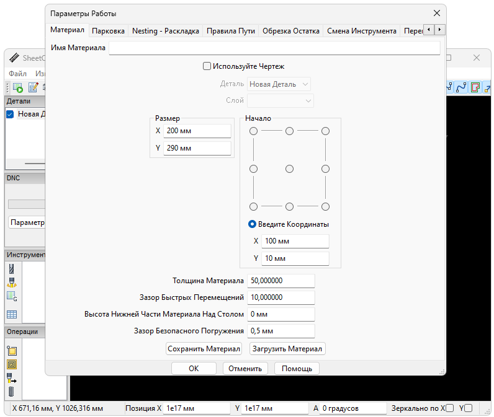
Task: Click the SheetCam app logo icon in title bar
Action: pyautogui.click(x=14, y=58)
